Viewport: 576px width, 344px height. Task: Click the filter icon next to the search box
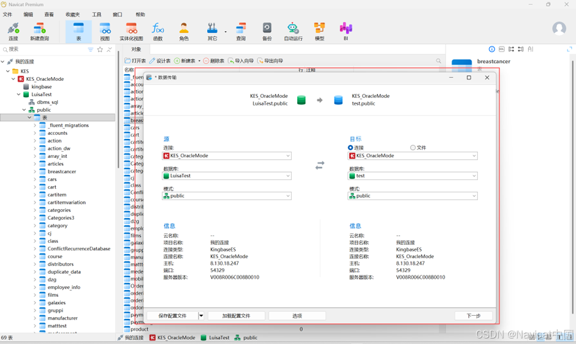[x=90, y=49]
